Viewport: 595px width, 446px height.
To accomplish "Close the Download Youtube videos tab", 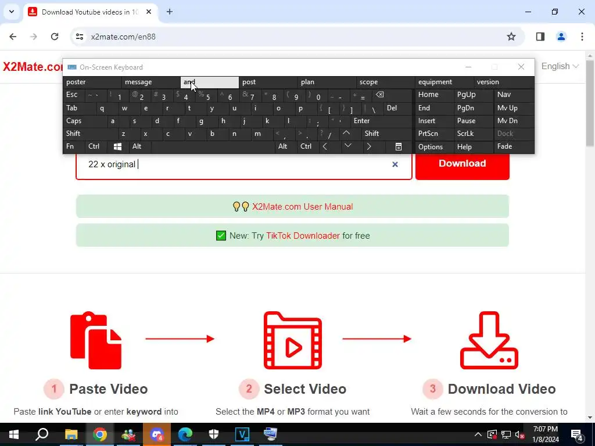I will coord(149,12).
